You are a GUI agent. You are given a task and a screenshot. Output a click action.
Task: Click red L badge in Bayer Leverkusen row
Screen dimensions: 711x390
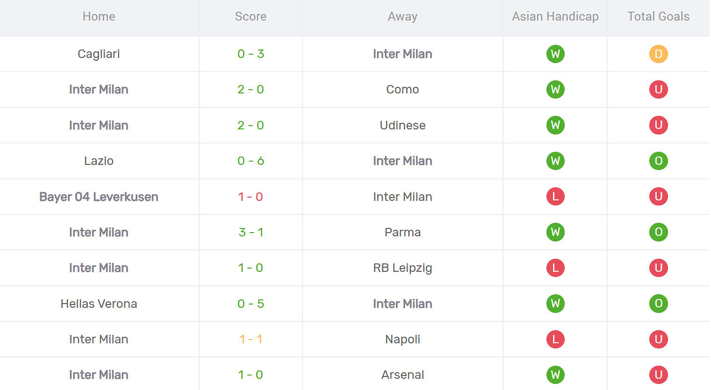click(x=555, y=197)
